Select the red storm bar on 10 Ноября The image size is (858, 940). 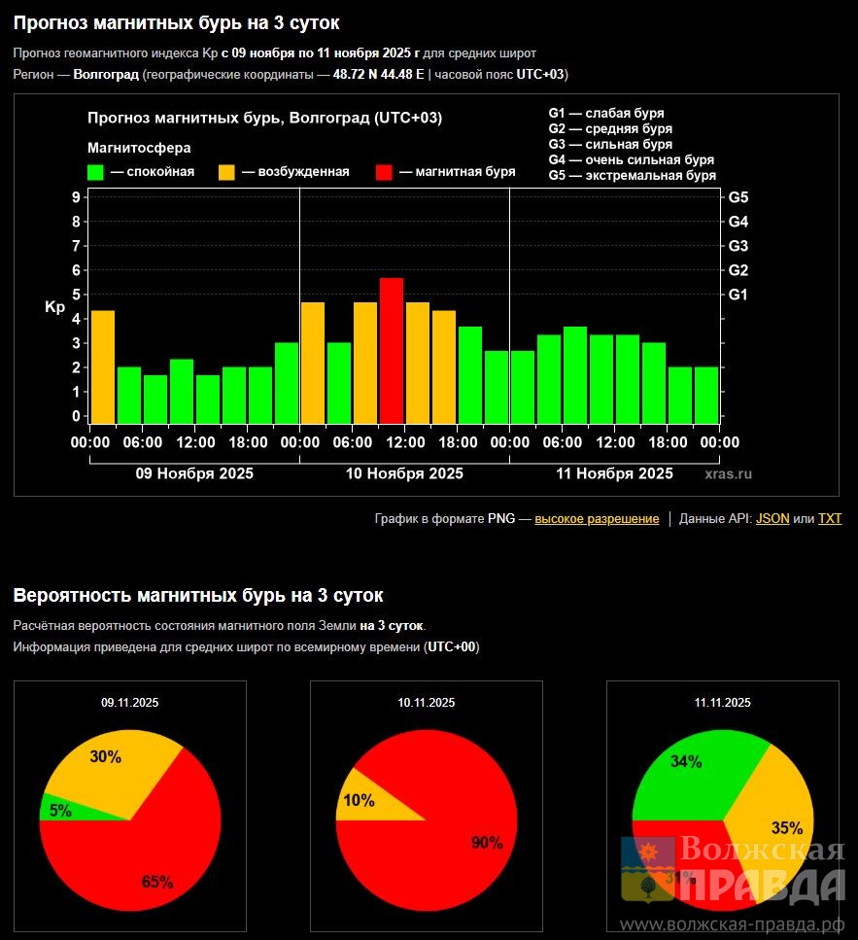tap(391, 350)
